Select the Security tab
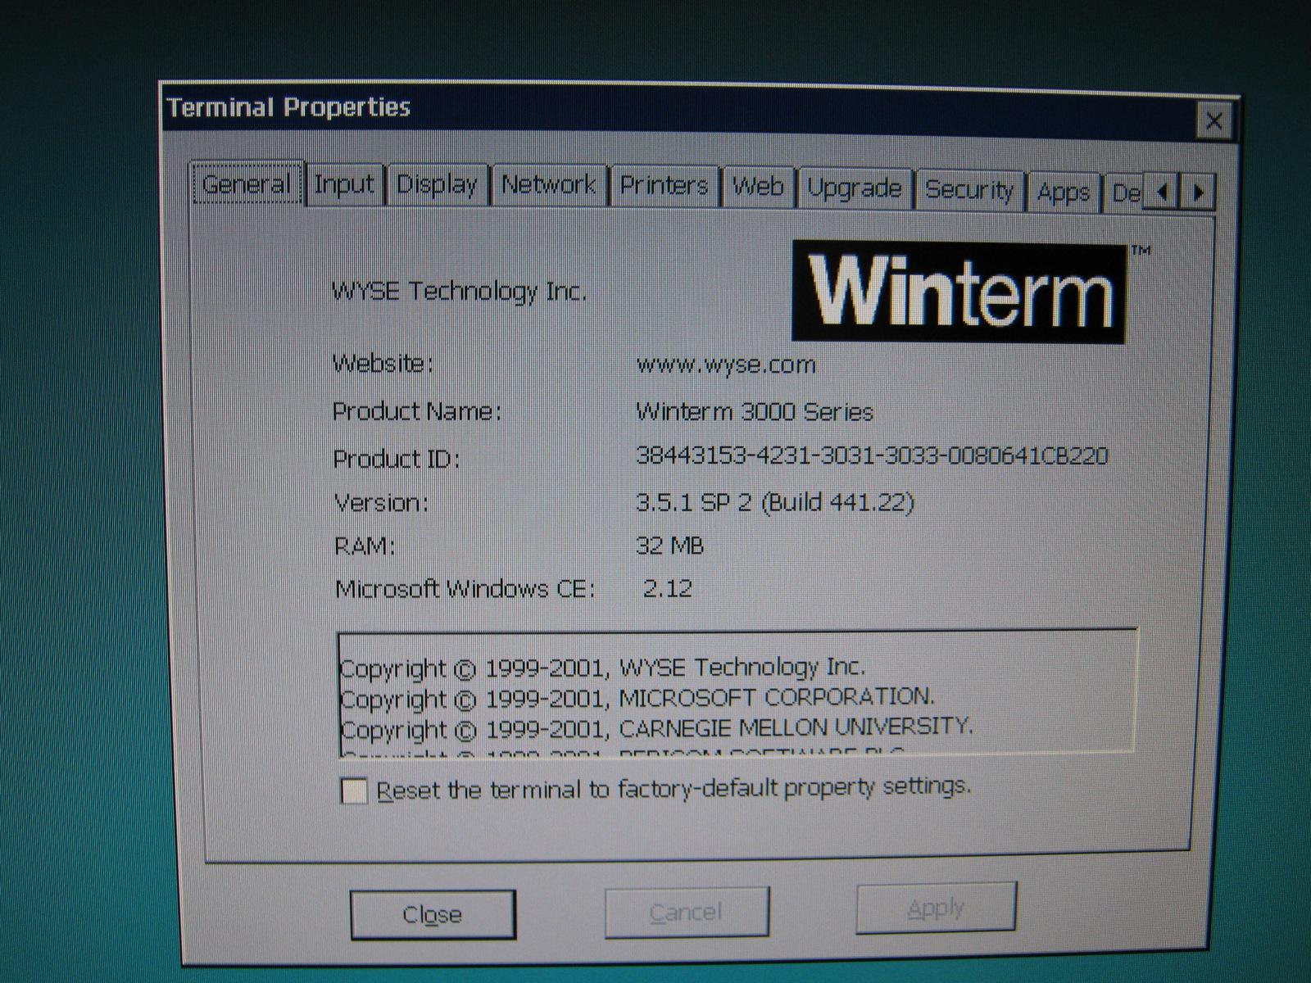 [969, 191]
